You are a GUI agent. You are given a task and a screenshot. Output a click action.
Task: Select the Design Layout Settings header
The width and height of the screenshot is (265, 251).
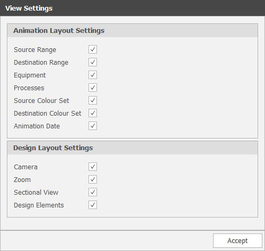132,148
